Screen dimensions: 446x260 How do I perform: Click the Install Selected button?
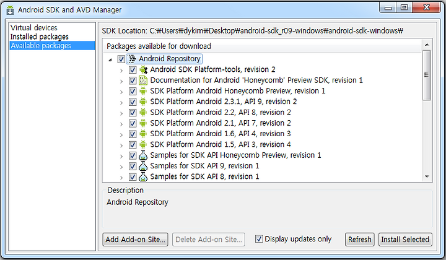(405, 240)
